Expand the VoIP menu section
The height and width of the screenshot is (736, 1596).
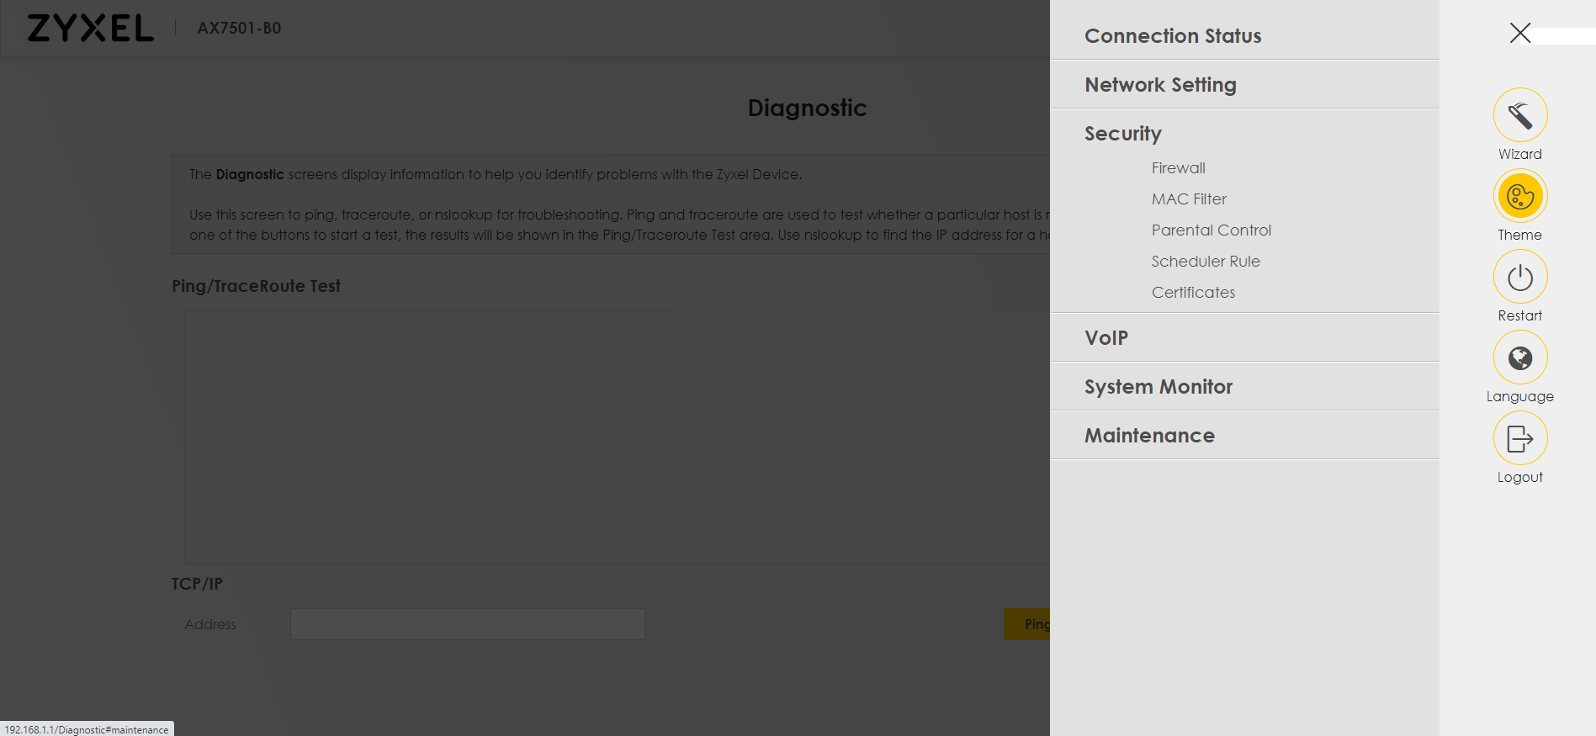1106,338
